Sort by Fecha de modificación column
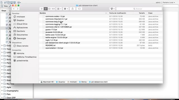179x100 pixels. [x=117, y=13]
